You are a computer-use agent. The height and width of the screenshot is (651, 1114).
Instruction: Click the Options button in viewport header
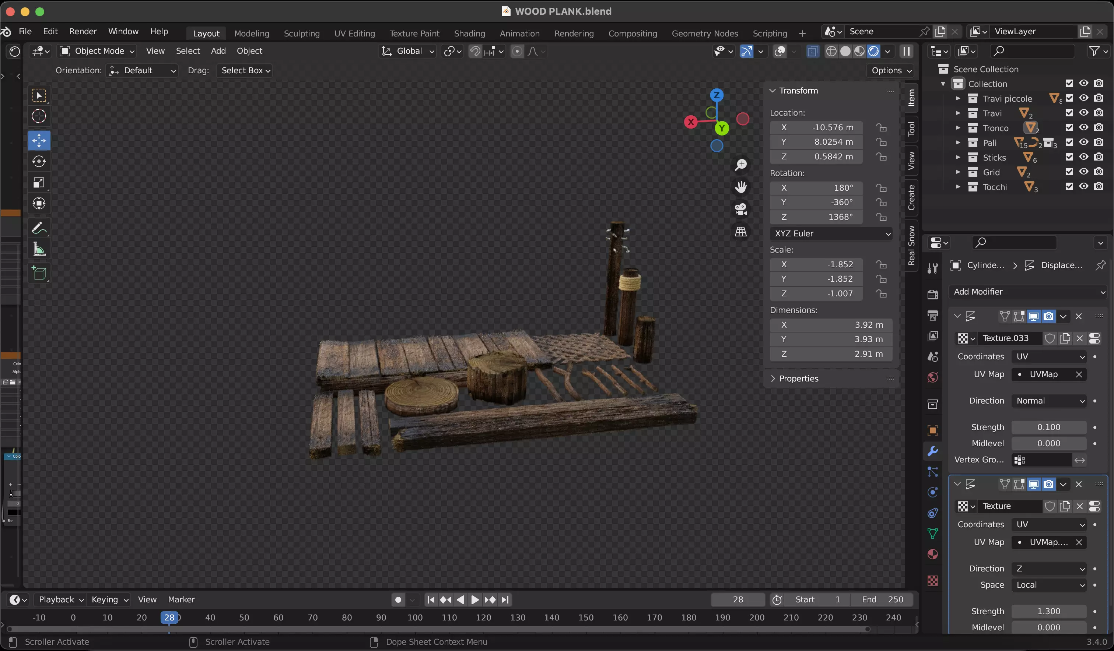point(891,70)
